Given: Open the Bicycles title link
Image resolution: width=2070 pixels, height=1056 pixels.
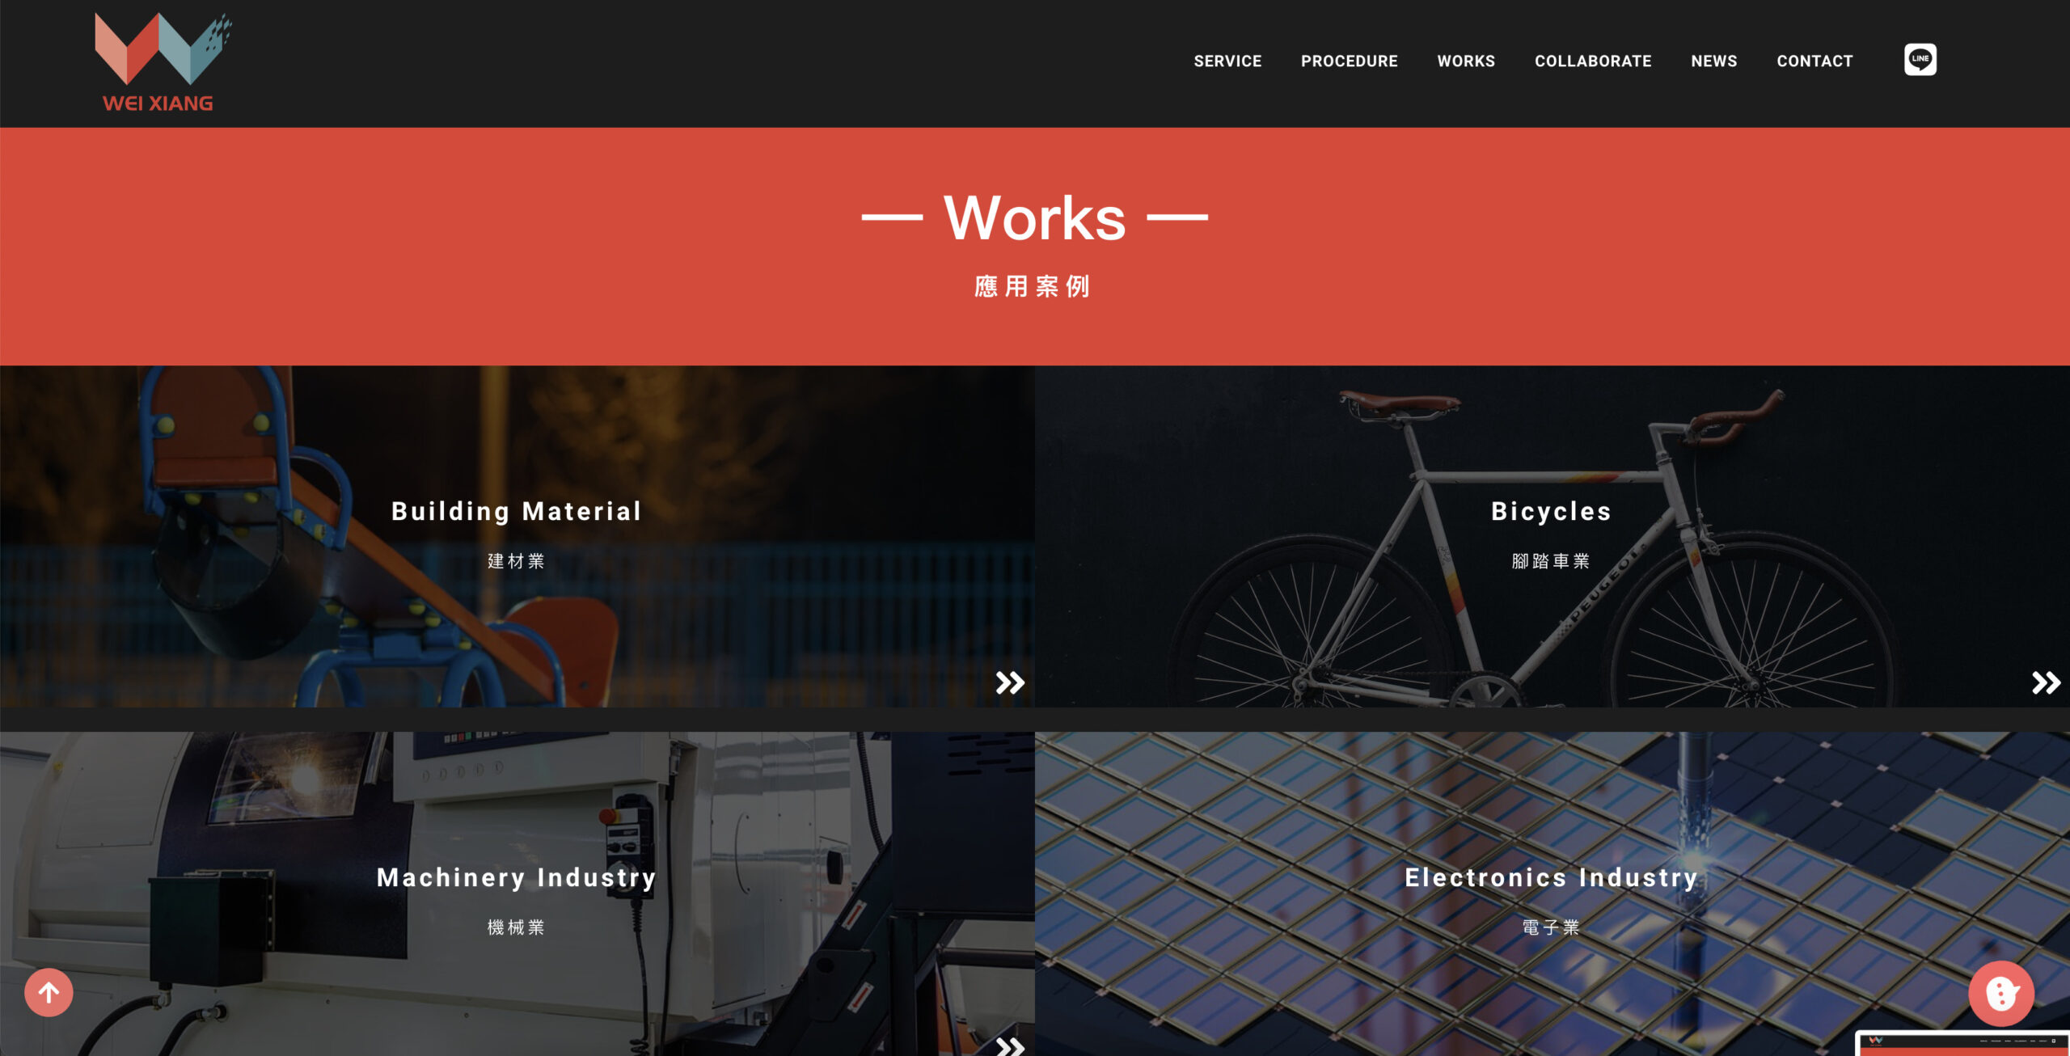Looking at the screenshot, I should pyautogui.click(x=1551, y=511).
